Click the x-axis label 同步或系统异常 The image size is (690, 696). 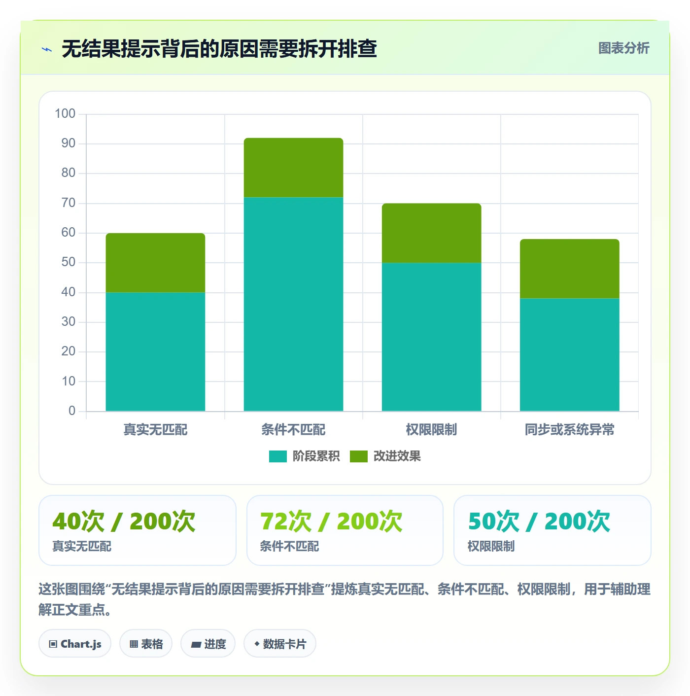[569, 429]
